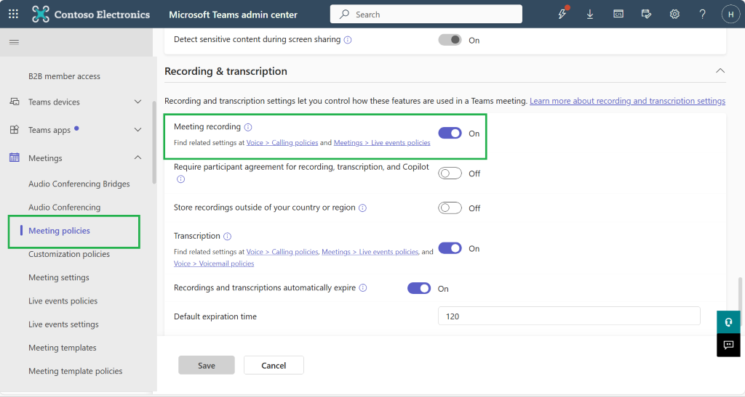Open Customization policies

[69, 254]
